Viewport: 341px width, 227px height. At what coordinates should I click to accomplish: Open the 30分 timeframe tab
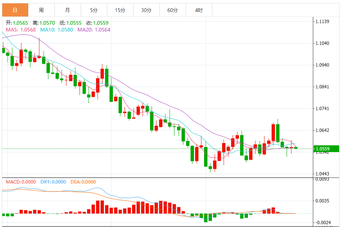tap(146, 10)
